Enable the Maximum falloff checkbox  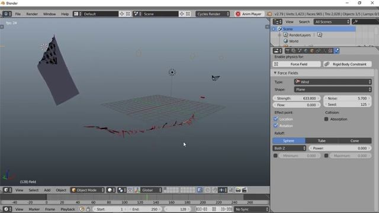[x=326, y=156]
